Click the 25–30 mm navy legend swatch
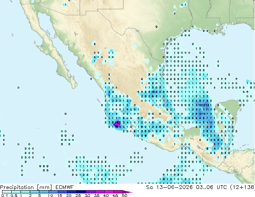This screenshot has height=197, width=255. pos(81,192)
